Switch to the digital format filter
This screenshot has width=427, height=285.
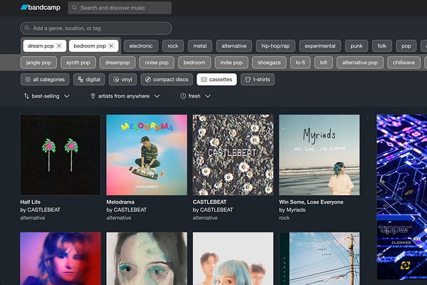pyautogui.click(x=89, y=79)
